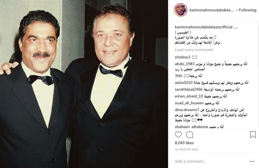The width and height of the screenshot is (259, 168).
Task: Open the poster's profile picture avatar
Action: (181, 10)
